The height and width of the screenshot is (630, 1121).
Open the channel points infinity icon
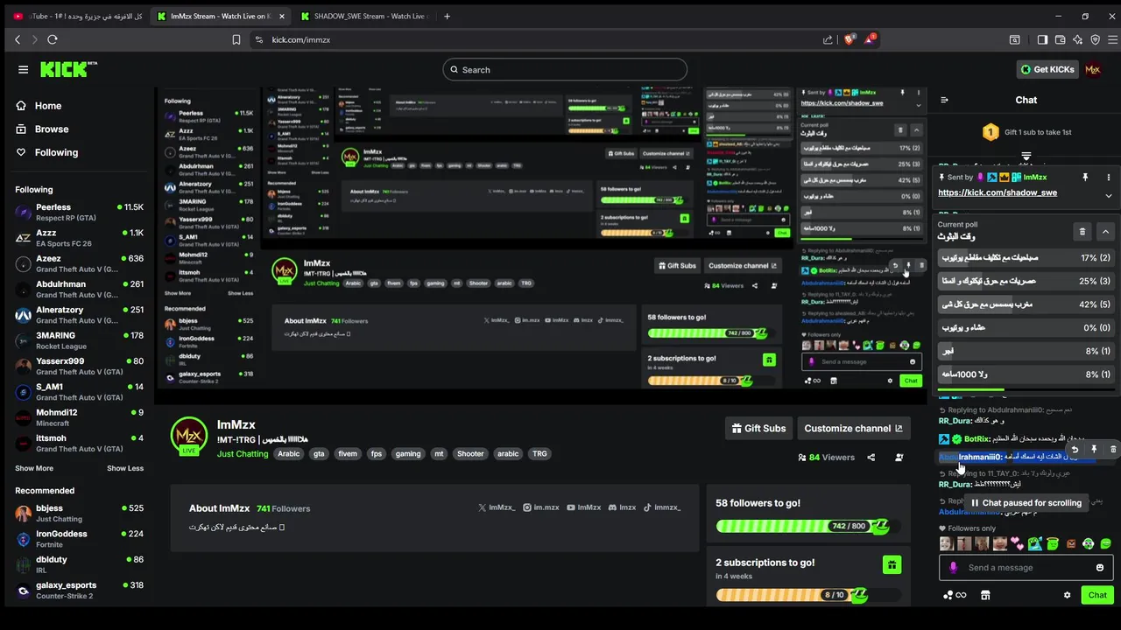coord(955,595)
